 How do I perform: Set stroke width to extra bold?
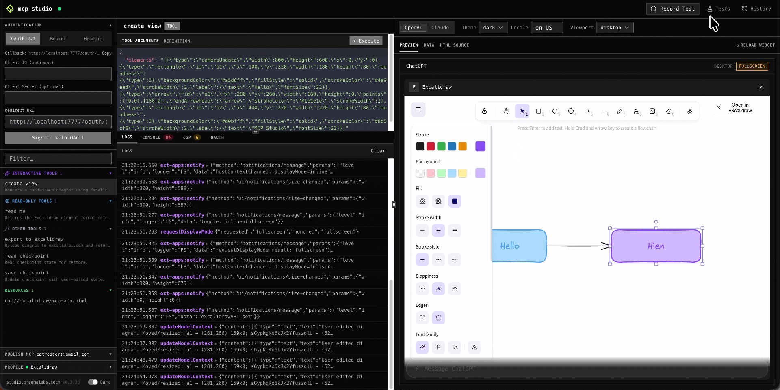point(455,230)
